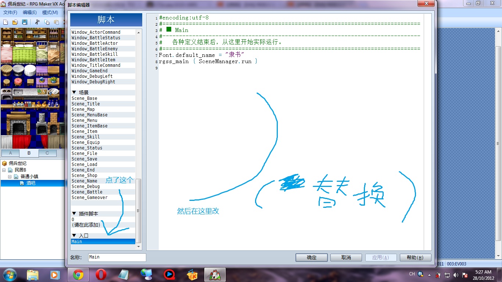Switch to tileset tab A
This screenshot has height=282, width=502.
[10, 153]
